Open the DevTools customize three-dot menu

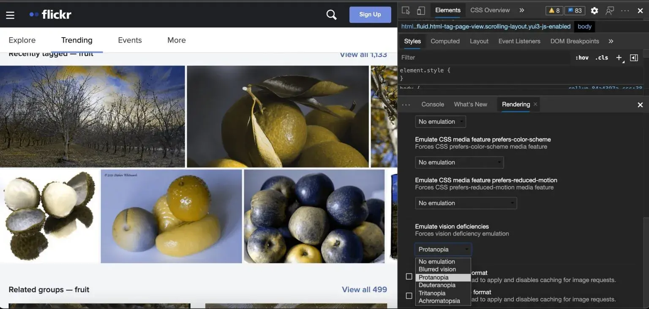[625, 11]
